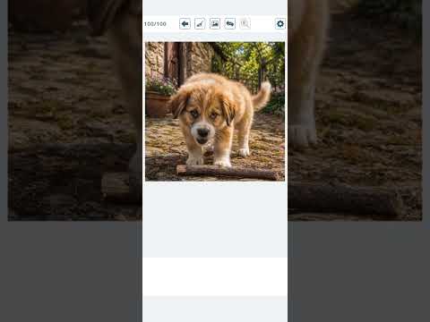The image size is (430, 322).
Task: Click the back arrow button
Action: coord(185,24)
